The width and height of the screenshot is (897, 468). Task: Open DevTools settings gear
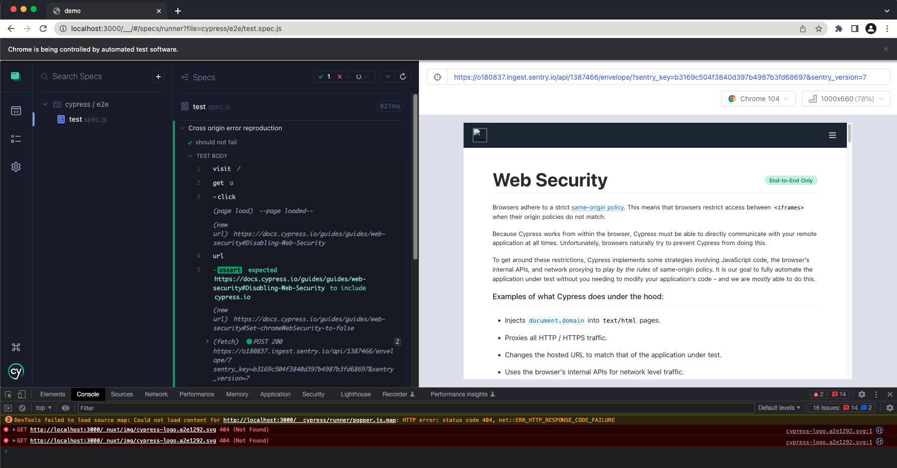point(862,394)
